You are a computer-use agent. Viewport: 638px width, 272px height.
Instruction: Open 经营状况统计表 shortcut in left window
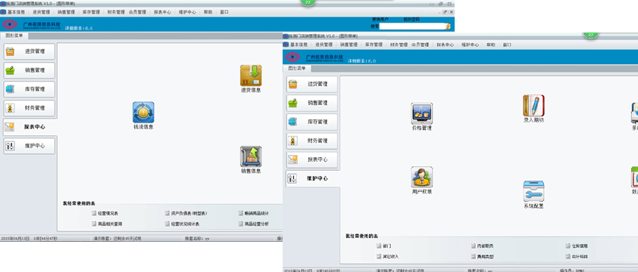[183, 224]
